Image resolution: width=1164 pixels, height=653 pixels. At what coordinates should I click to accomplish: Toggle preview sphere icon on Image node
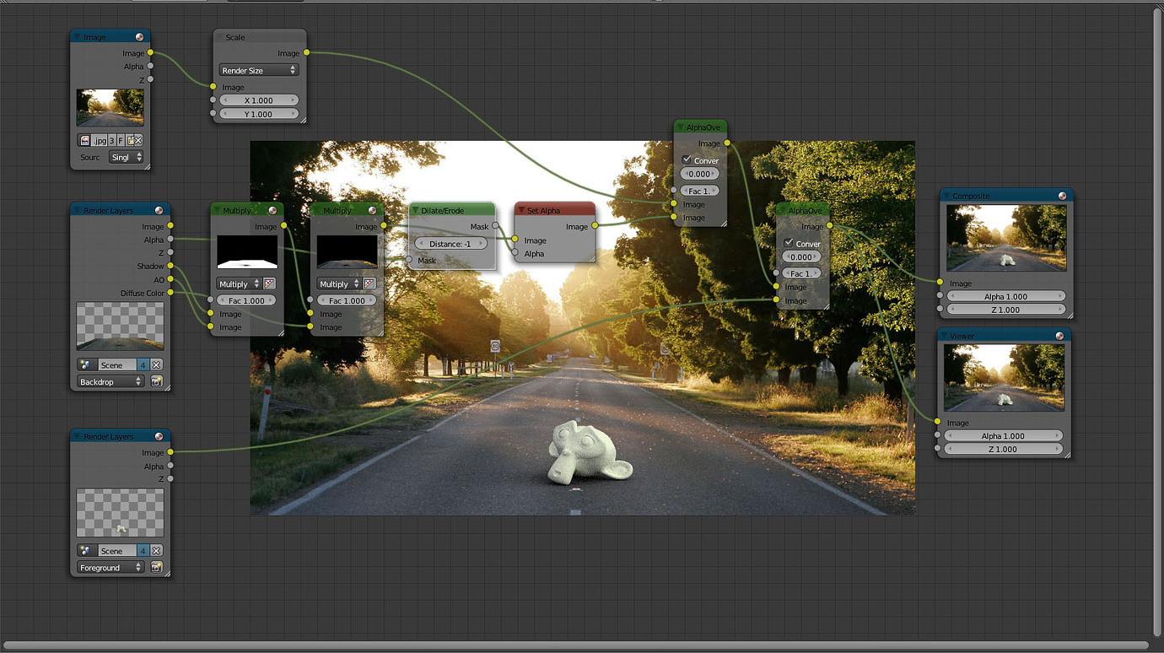(139, 37)
